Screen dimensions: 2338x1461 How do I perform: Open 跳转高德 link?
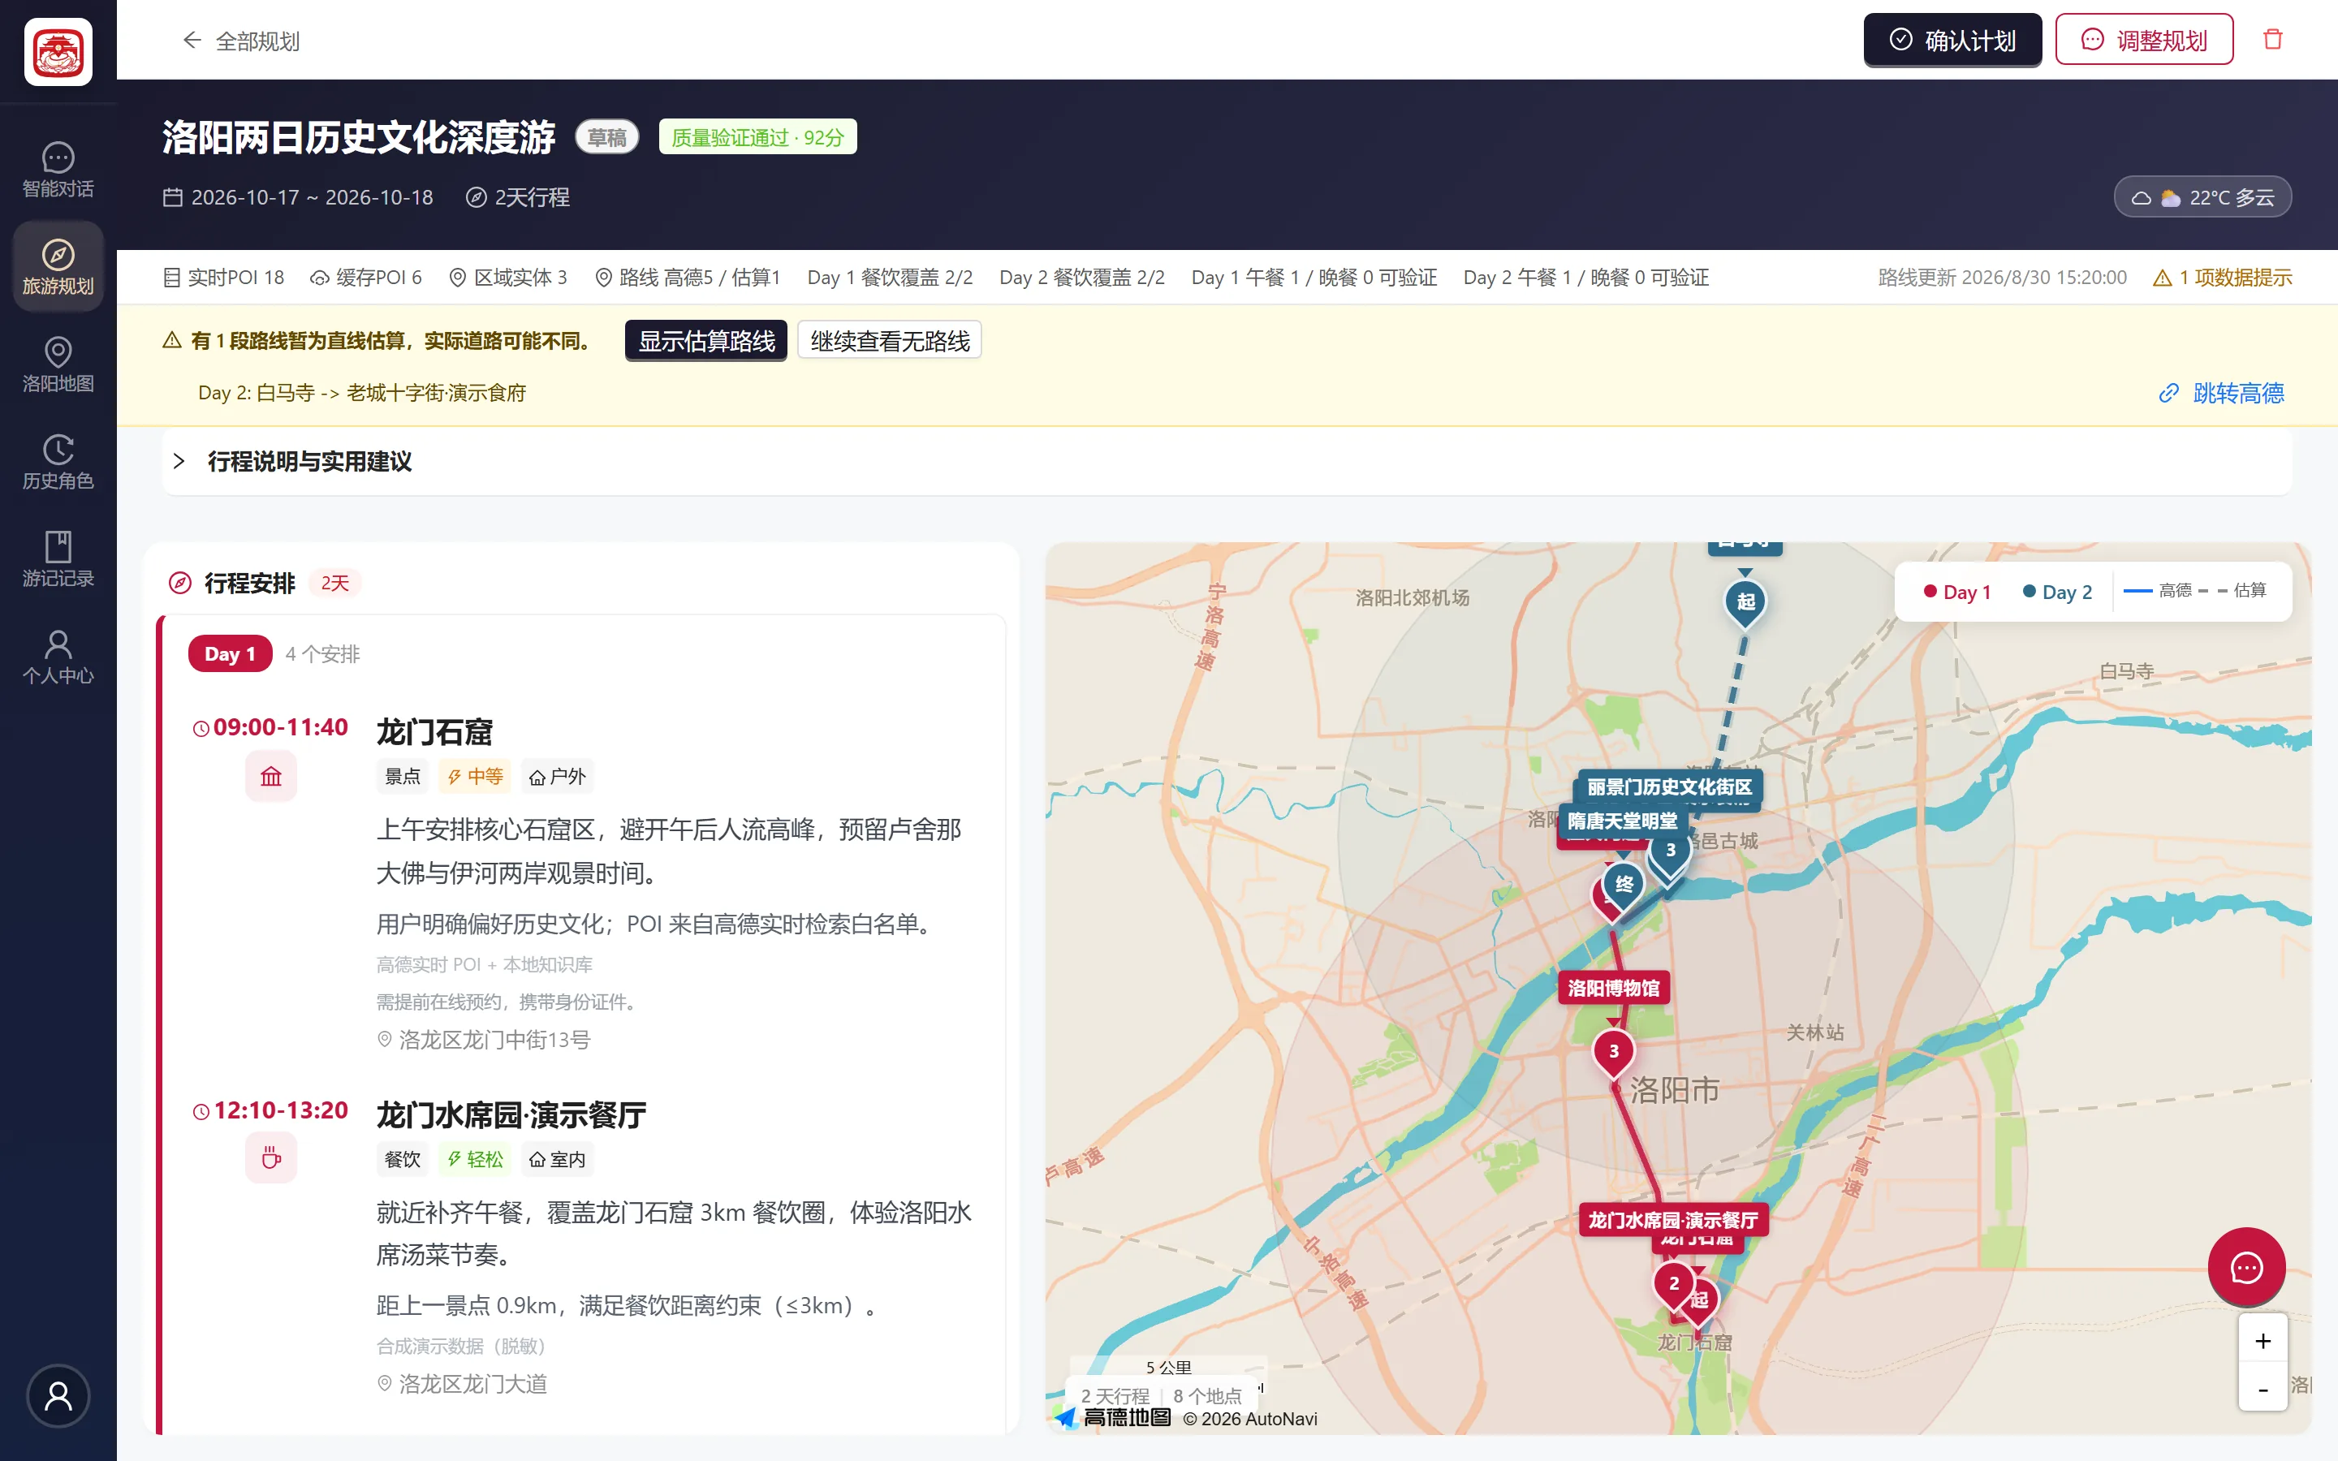2220,394
